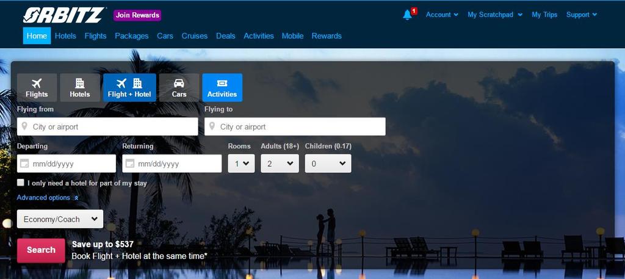The height and width of the screenshot is (279, 625).
Task: Open Cars in the top navigation
Action: (x=165, y=36)
